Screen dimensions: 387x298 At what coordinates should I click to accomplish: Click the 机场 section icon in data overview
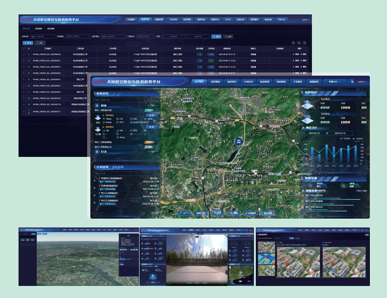(97, 105)
